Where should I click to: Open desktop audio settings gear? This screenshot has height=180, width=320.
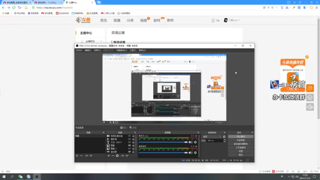pyautogui.click(x=195, y=153)
